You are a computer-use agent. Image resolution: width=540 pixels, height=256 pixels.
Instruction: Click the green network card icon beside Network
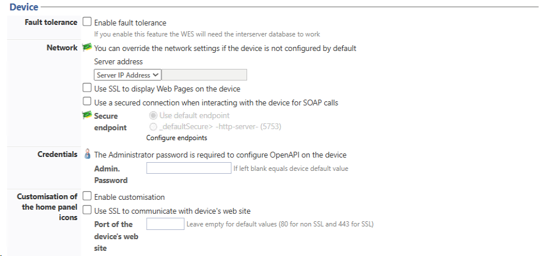(x=87, y=47)
